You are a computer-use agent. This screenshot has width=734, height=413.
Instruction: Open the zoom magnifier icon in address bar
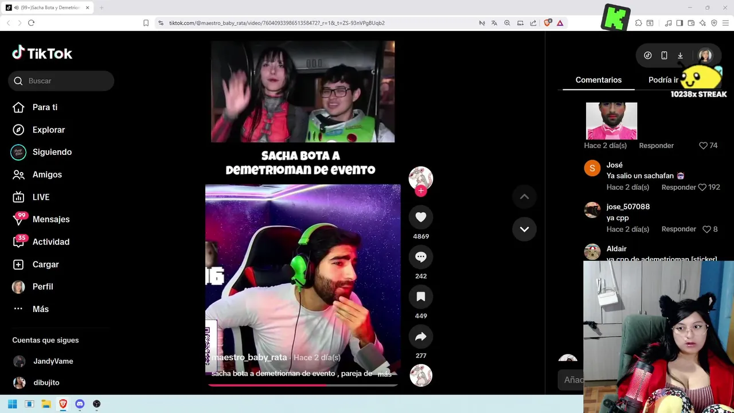click(507, 23)
